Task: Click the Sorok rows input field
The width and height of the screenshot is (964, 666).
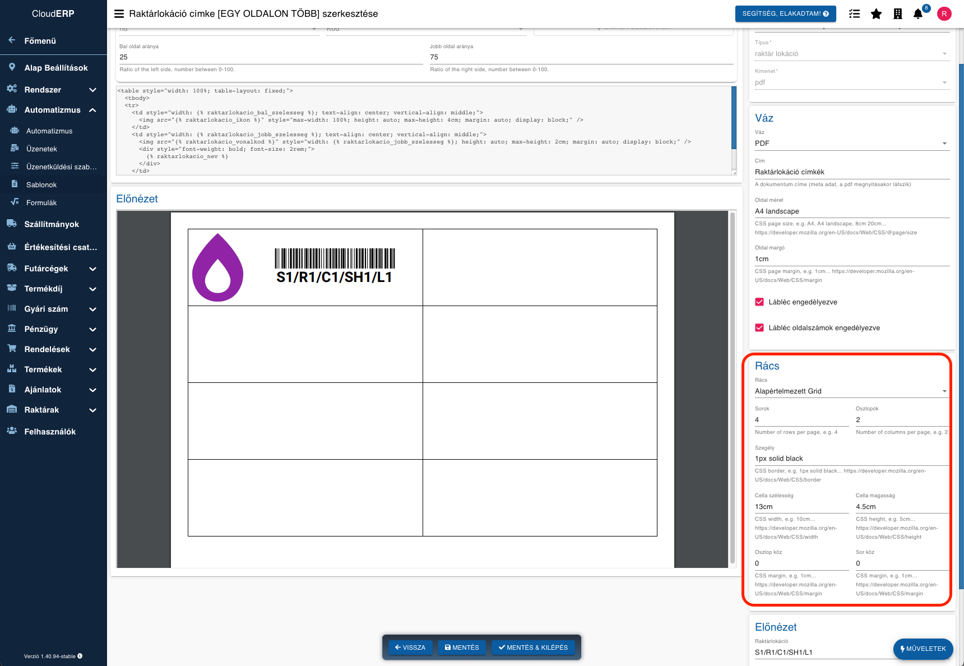Action: [x=801, y=420]
